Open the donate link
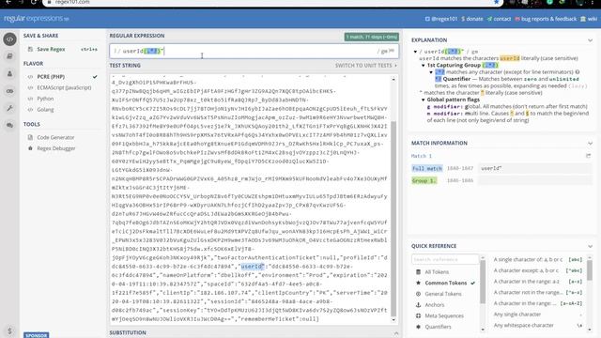Screen dimensions: 601x338 (x=471, y=19)
